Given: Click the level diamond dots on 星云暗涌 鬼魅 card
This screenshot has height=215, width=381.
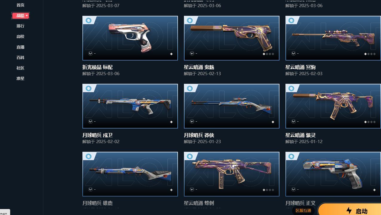Looking at the screenshot, I should point(268,54).
